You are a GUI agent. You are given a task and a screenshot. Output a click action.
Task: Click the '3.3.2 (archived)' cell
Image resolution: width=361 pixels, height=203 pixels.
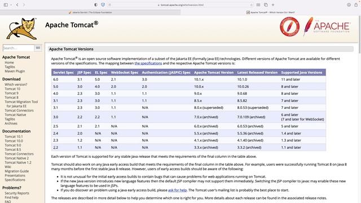point(249,148)
